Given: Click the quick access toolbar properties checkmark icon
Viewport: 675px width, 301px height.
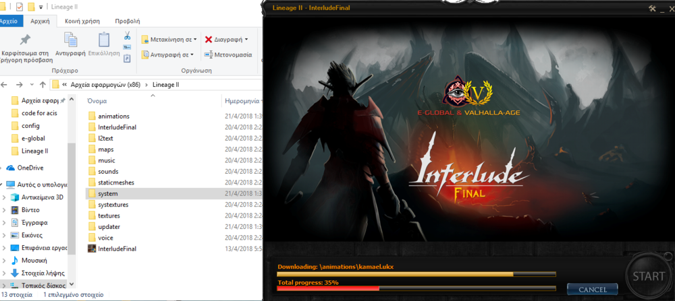Looking at the screenshot, I should [20, 7].
